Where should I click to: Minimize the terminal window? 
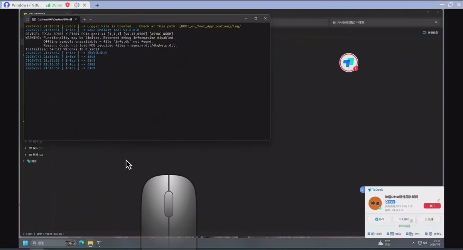point(246,18)
